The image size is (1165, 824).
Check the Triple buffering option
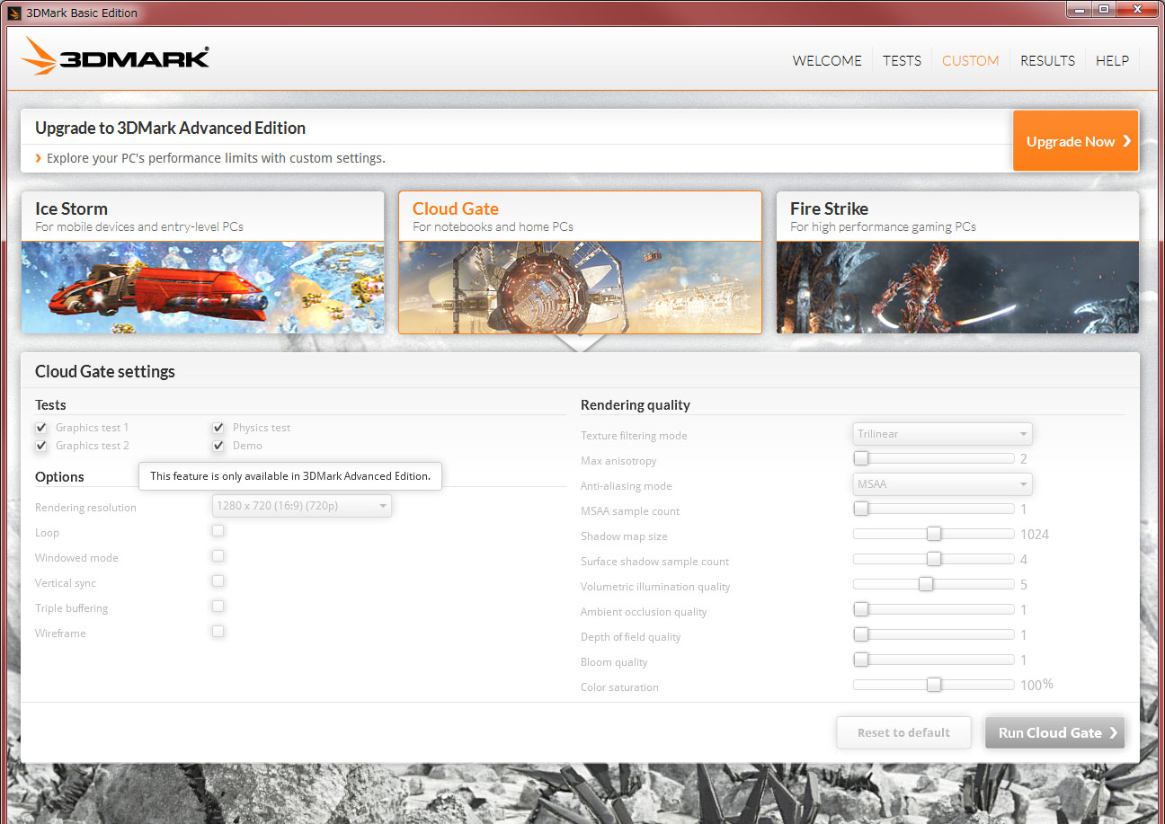pos(218,607)
